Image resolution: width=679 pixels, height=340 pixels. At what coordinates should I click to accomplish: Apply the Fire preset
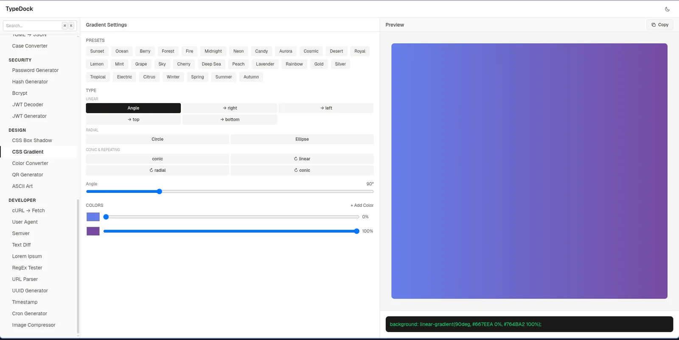[189, 51]
